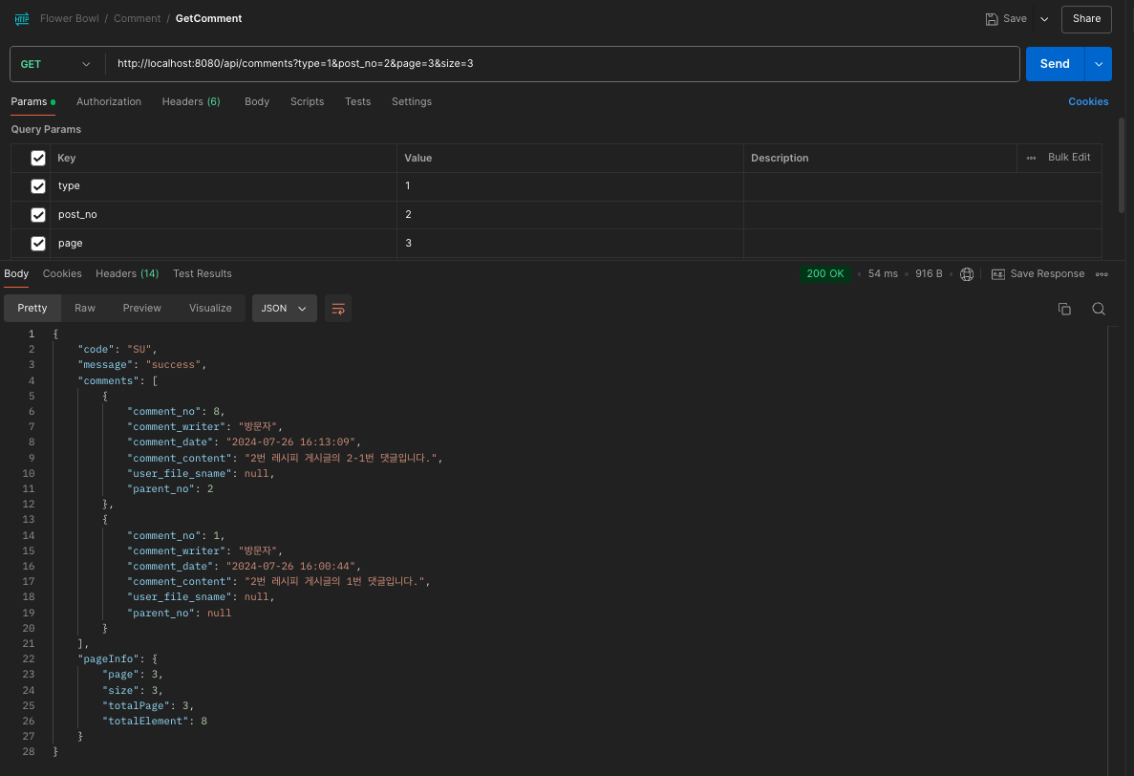The image size is (1134, 776).
Task: Expand the Send button dropdown arrow
Action: 1099,64
